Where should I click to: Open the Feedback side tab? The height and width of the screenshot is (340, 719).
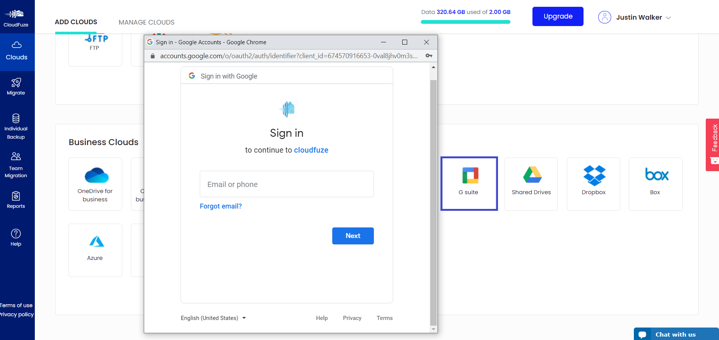point(713,145)
